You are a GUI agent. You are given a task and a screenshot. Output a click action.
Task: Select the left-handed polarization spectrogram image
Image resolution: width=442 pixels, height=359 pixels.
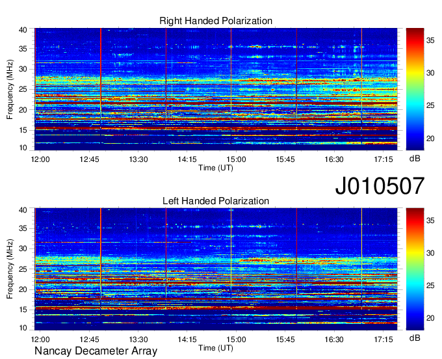click(x=216, y=269)
